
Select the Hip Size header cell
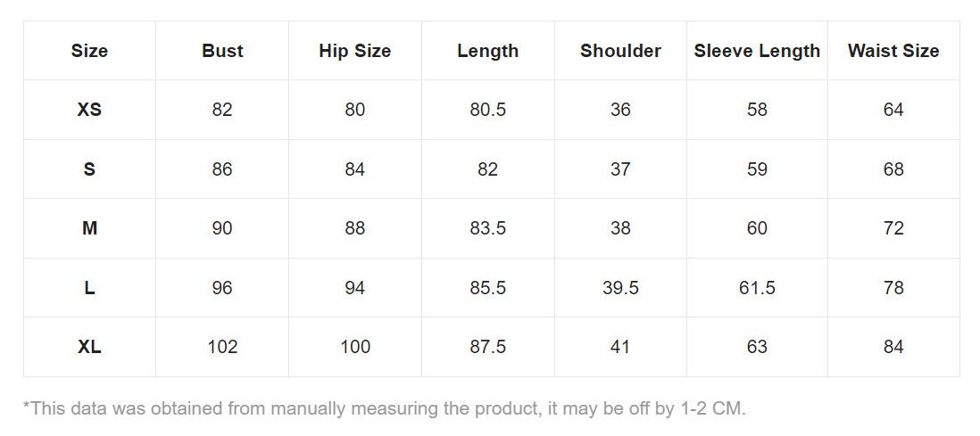355,51
